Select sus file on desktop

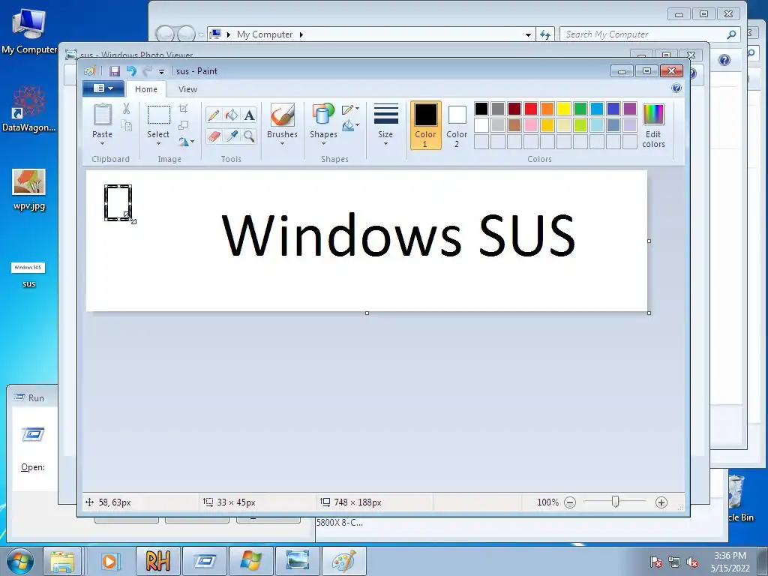point(28,274)
